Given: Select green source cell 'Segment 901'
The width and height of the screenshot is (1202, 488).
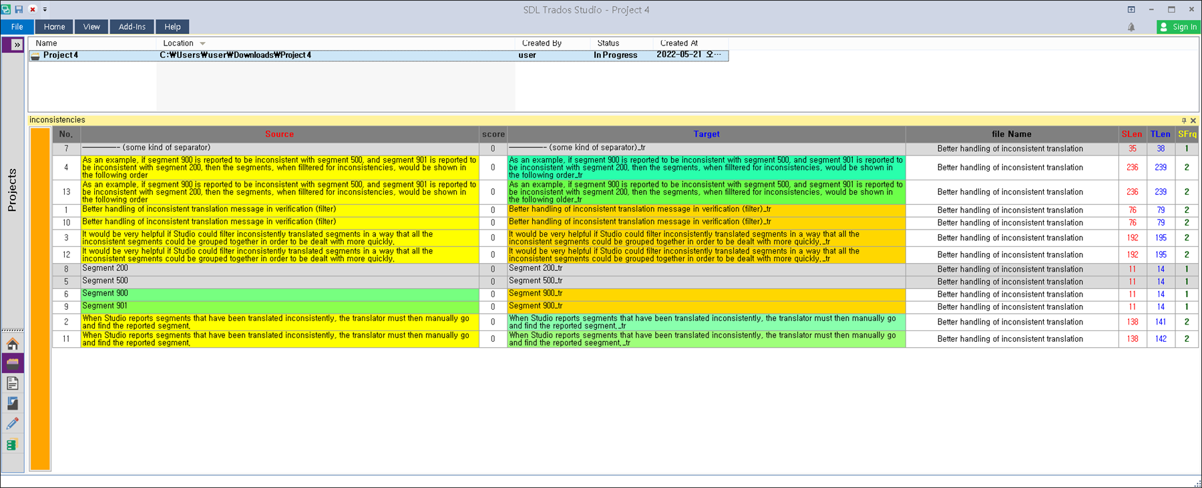Looking at the screenshot, I should pos(280,307).
